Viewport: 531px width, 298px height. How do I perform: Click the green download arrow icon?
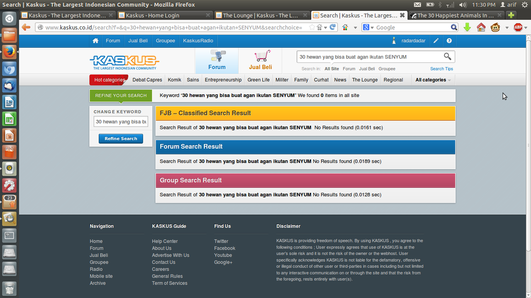[467, 27]
